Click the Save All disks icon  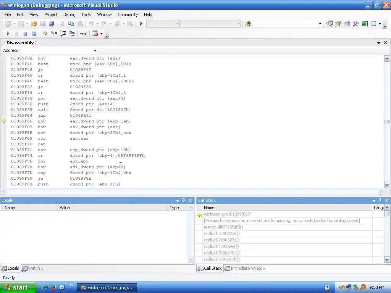[52, 24]
